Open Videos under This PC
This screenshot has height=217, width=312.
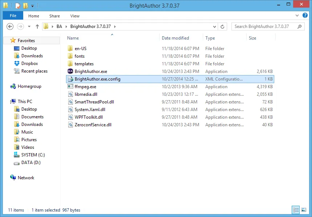[x=28, y=147]
